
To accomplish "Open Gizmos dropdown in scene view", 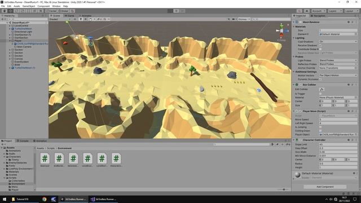I will pyautogui.click(x=244, y=19).
